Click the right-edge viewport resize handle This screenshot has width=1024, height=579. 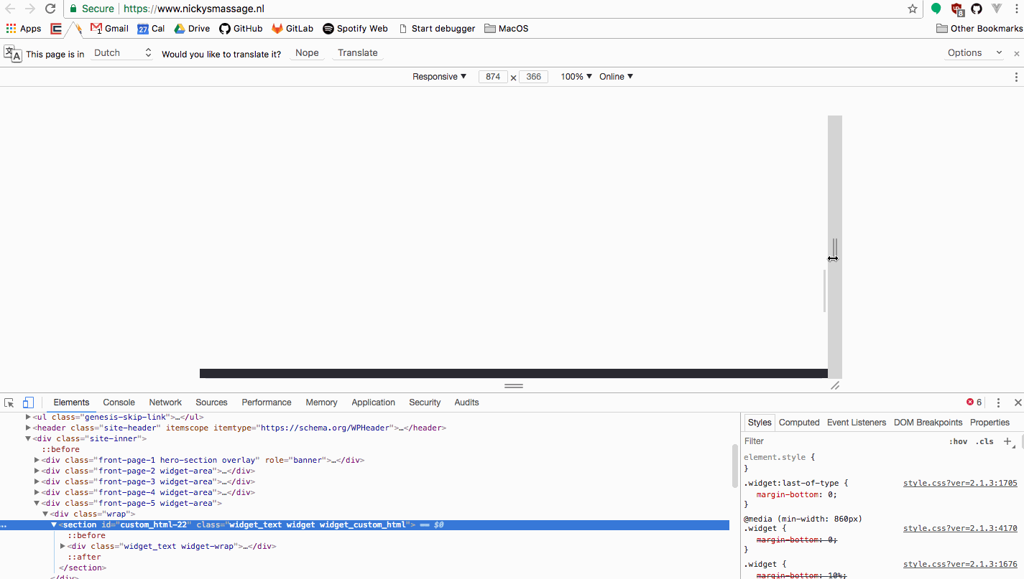tap(835, 247)
